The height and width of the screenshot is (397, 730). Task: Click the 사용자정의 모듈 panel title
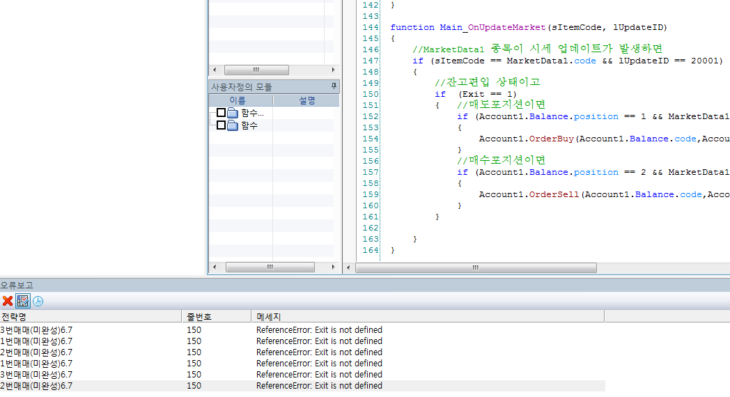[x=241, y=86]
